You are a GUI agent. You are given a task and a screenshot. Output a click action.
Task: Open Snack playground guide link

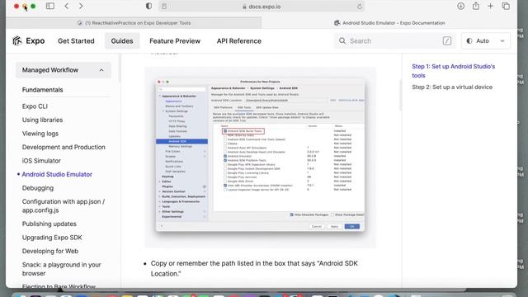[x=62, y=269]
